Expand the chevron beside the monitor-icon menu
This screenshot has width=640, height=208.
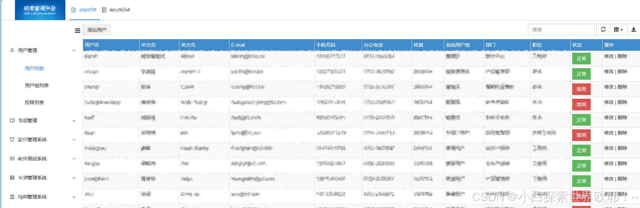pos(74,140)
